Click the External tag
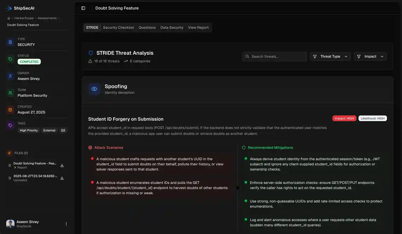This screenshot has width=402, height=234. click(49, 131)
